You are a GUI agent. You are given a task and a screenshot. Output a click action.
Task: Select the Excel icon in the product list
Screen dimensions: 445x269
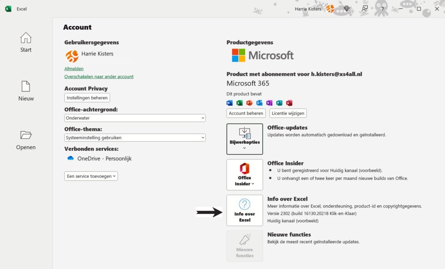[239, 103]
